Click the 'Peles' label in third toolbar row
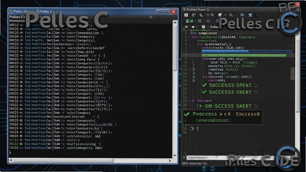 [x=214, y=27]
